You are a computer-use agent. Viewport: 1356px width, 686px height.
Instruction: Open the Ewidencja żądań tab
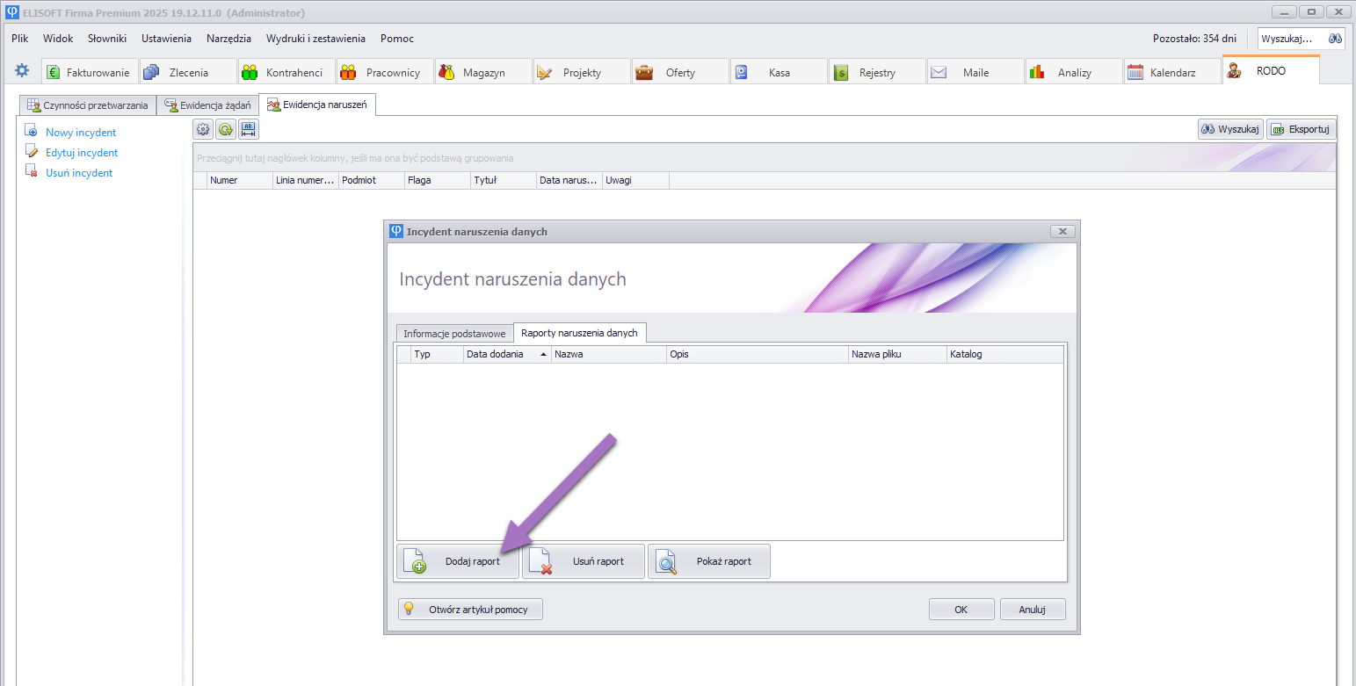(x=207, y=105)
